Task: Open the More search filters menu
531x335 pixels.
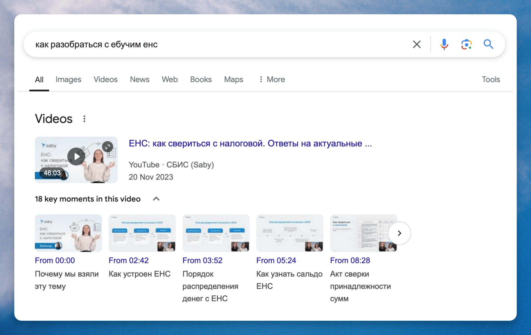Action: (x=272, y=79)
